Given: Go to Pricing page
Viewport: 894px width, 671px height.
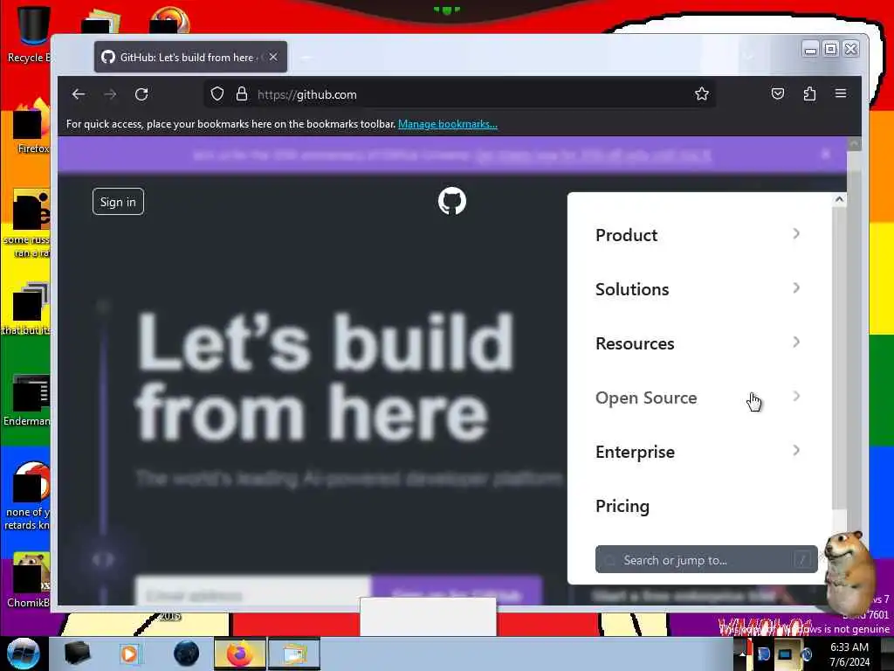Looking at the screenshot, I should (x=622, y=506).
